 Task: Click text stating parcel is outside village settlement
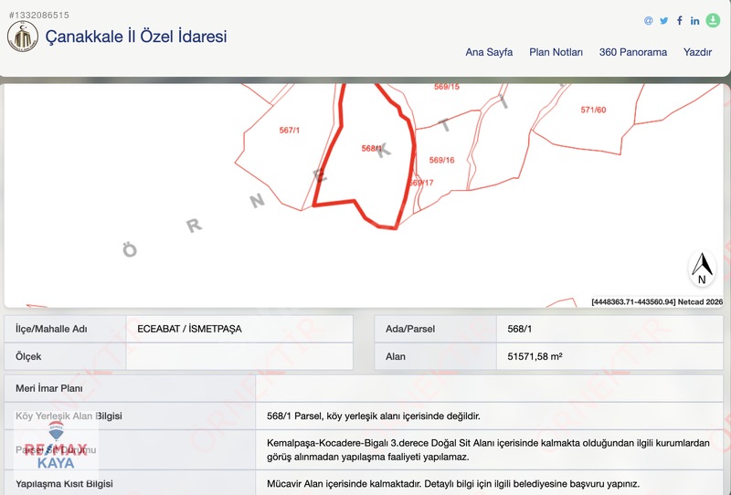pyautogui.click(x=374, y=416)
